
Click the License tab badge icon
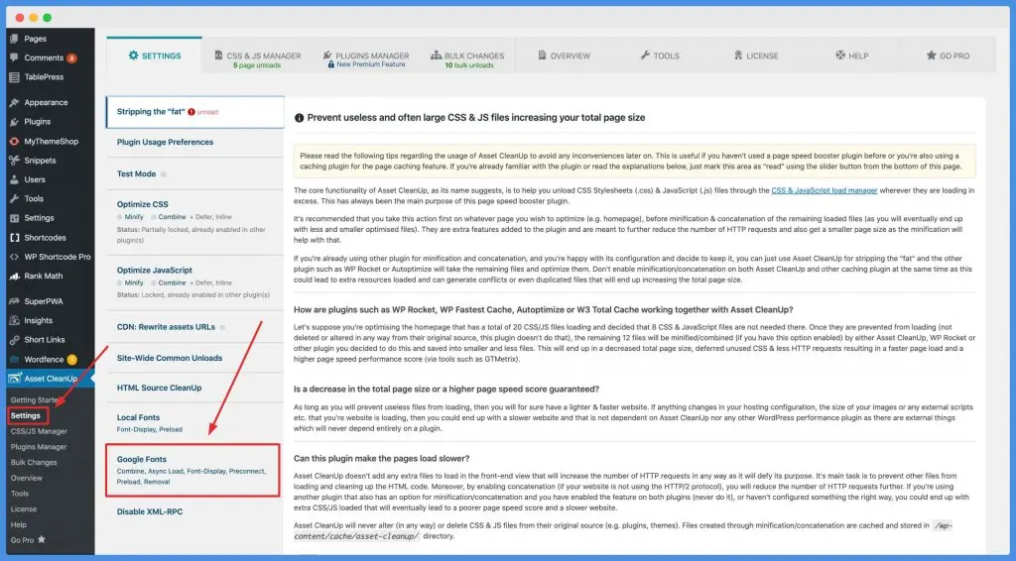click(738, 55)
